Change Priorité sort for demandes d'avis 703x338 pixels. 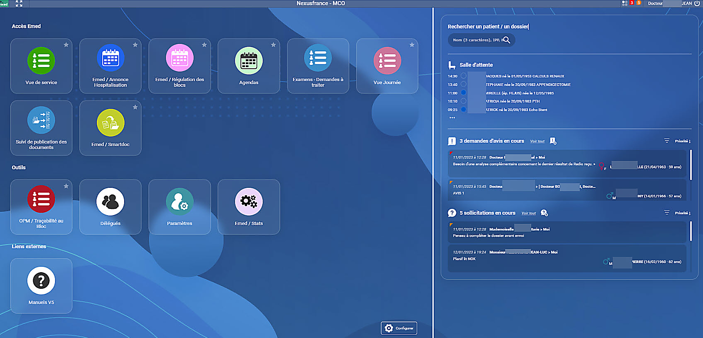682,141
